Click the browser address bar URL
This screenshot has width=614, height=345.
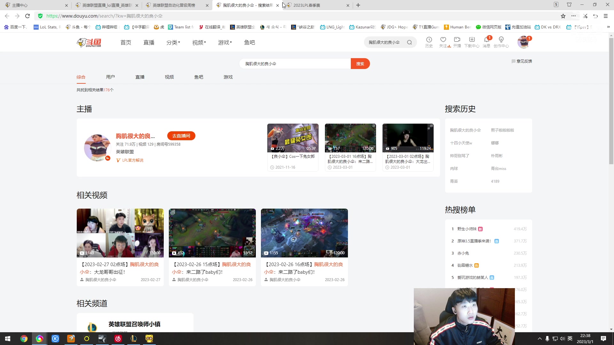pyautogui.click(x=104, y=16)
